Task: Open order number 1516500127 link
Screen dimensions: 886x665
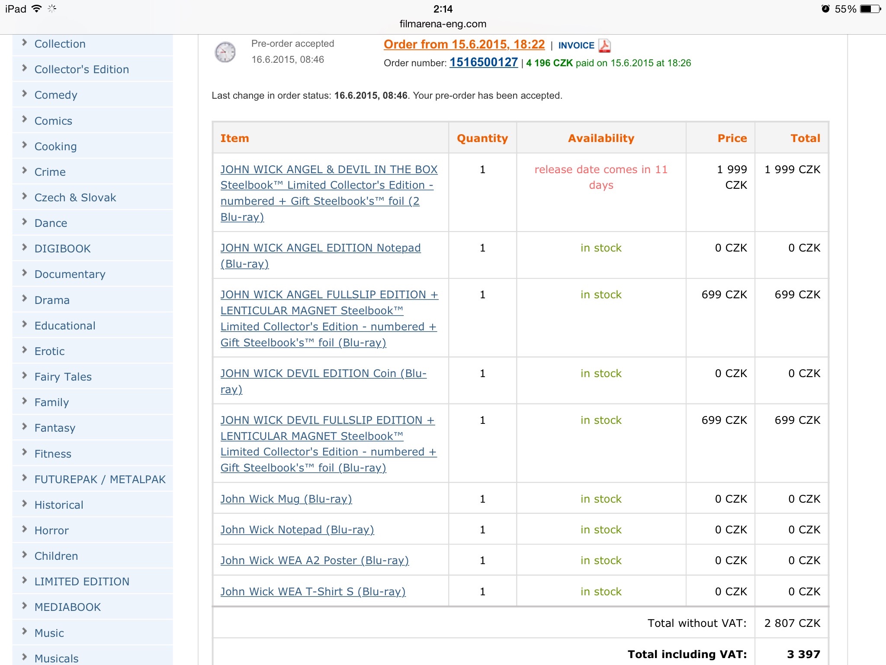Action: (x=484, y=62)
